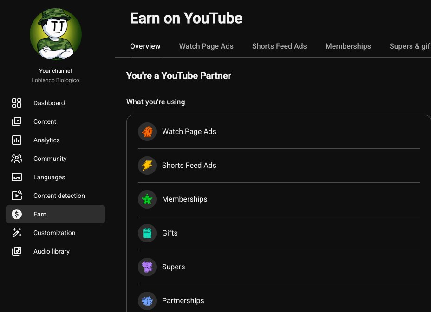This screenshot has height=312, width=431.
Task: Click the Supers list row label
Action: point(173,267)
